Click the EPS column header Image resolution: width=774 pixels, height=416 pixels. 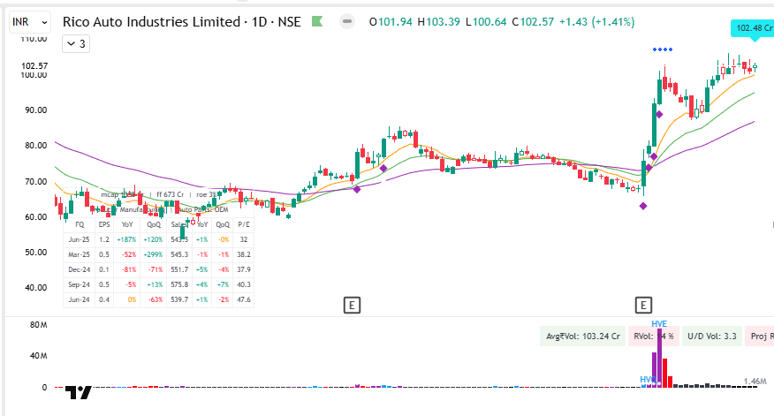point(104,224)
